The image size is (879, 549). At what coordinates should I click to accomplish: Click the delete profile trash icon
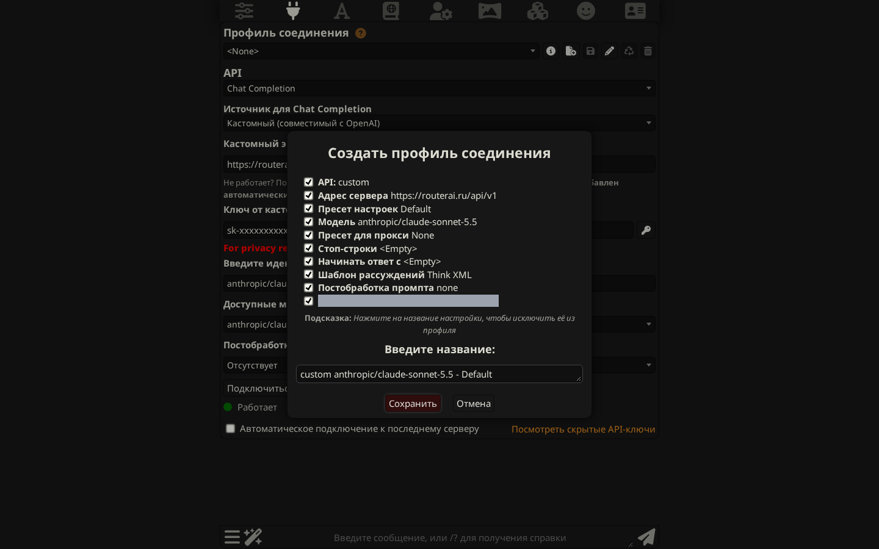tap(648, 51)
